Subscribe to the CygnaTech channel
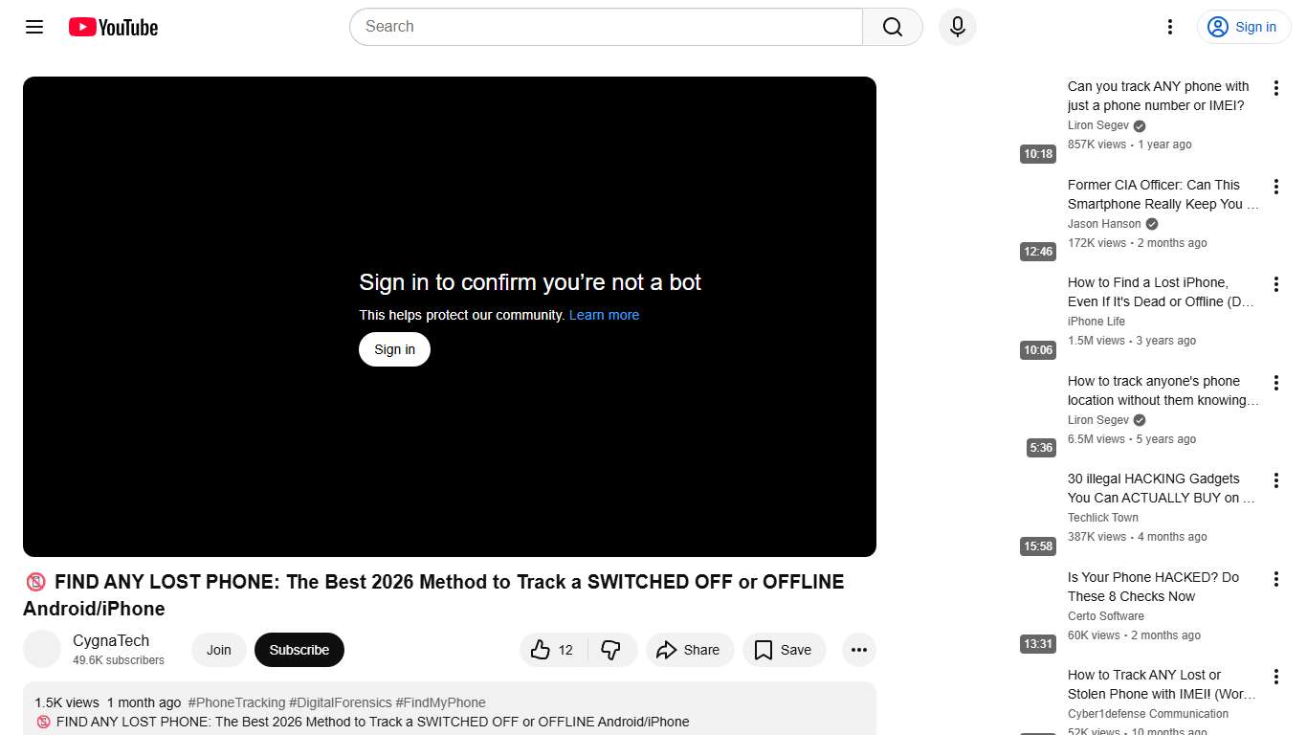The image size is (1307, 735). coord(299,650)
